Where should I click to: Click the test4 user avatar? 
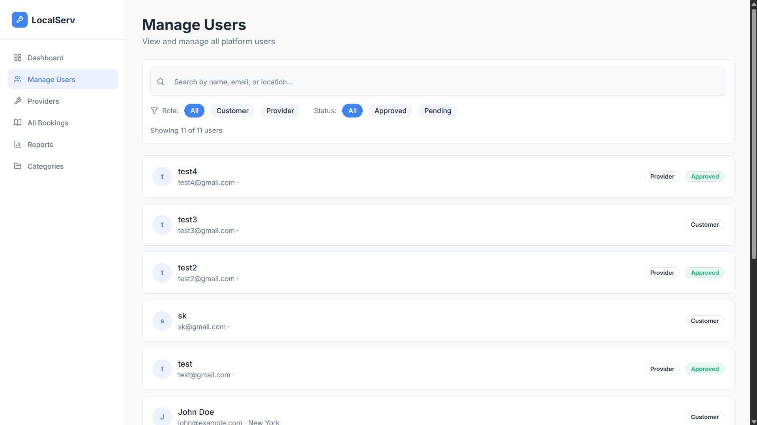tap(162, 177)
